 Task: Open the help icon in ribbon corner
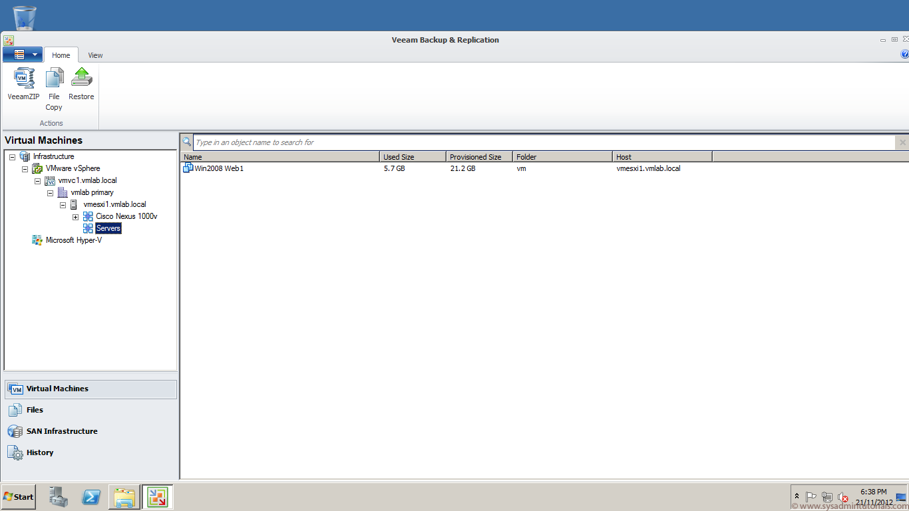coord(904,55)
